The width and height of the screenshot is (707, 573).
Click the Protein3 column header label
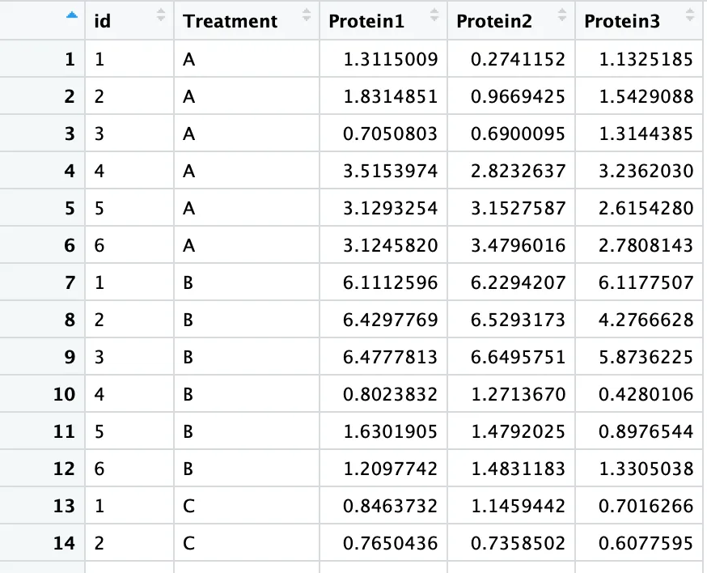(x=622, y=21)
